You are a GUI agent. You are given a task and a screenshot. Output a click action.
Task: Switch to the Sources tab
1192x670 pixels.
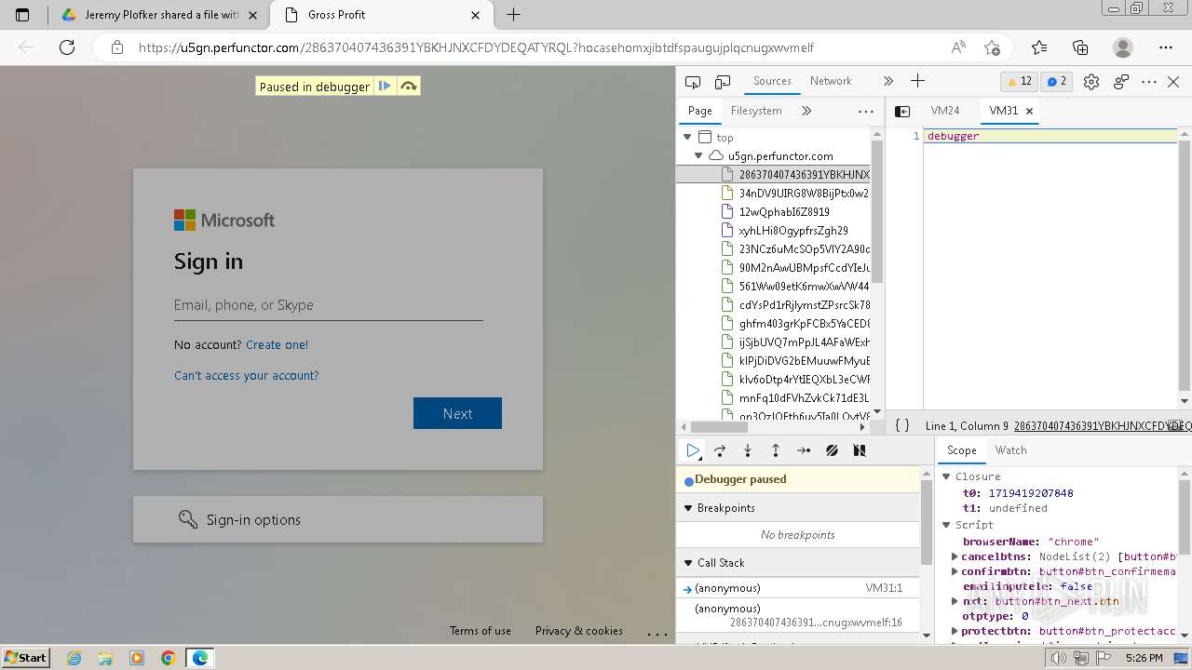(772, 81)
